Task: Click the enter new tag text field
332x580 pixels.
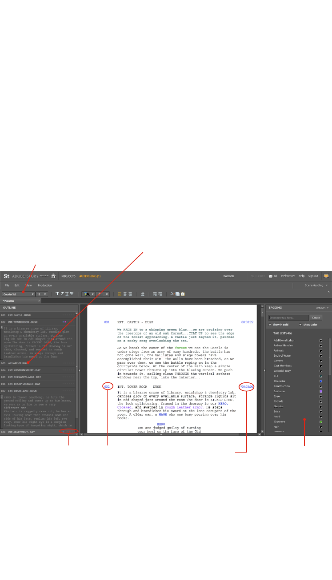Action: tap(288, 318)
